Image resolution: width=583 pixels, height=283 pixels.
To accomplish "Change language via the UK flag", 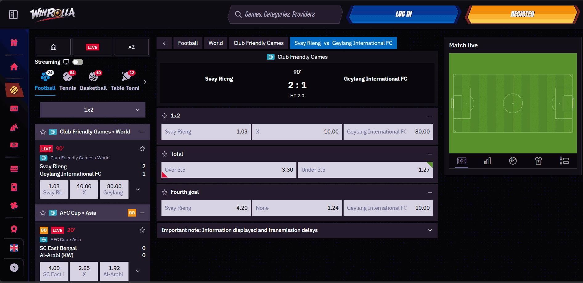I will (x=14, y=248).
